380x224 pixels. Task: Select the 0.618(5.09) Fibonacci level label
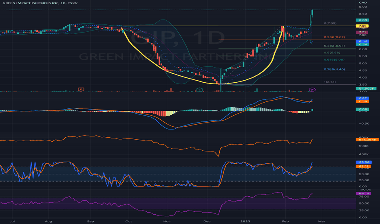pos(334,59)
